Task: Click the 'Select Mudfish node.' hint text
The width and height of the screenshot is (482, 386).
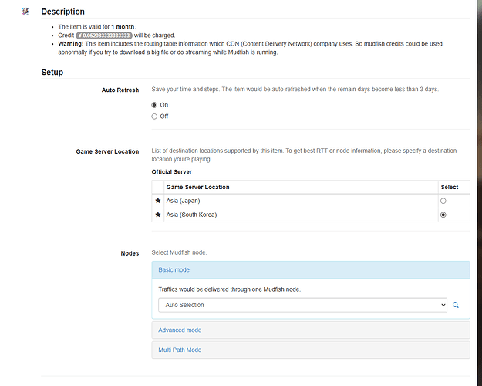Action: click(179, 252)
